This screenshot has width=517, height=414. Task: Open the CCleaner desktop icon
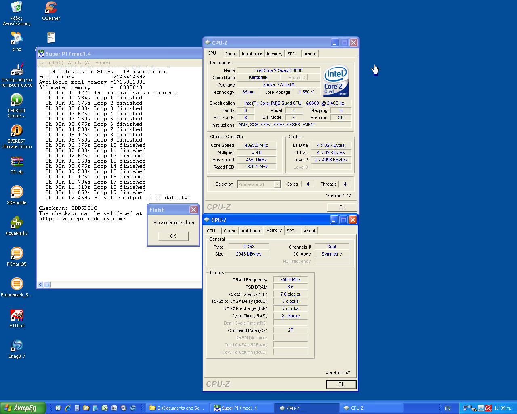[x=51, y=11]
